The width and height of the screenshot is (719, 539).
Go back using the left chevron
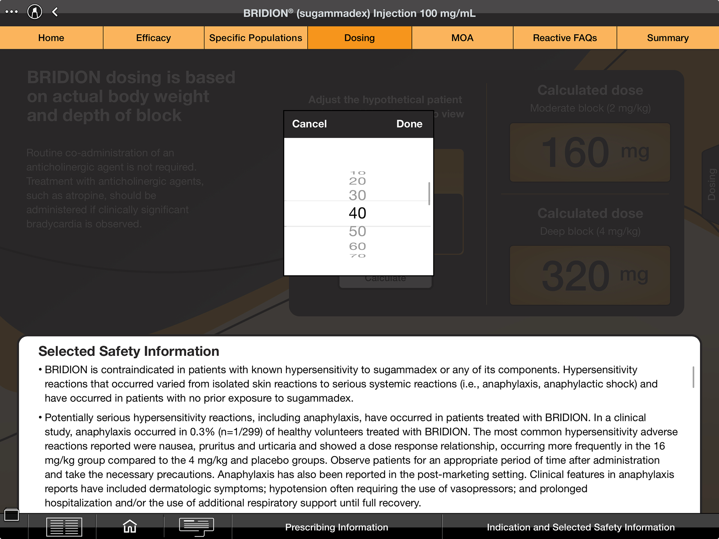[x=55, y=12]
